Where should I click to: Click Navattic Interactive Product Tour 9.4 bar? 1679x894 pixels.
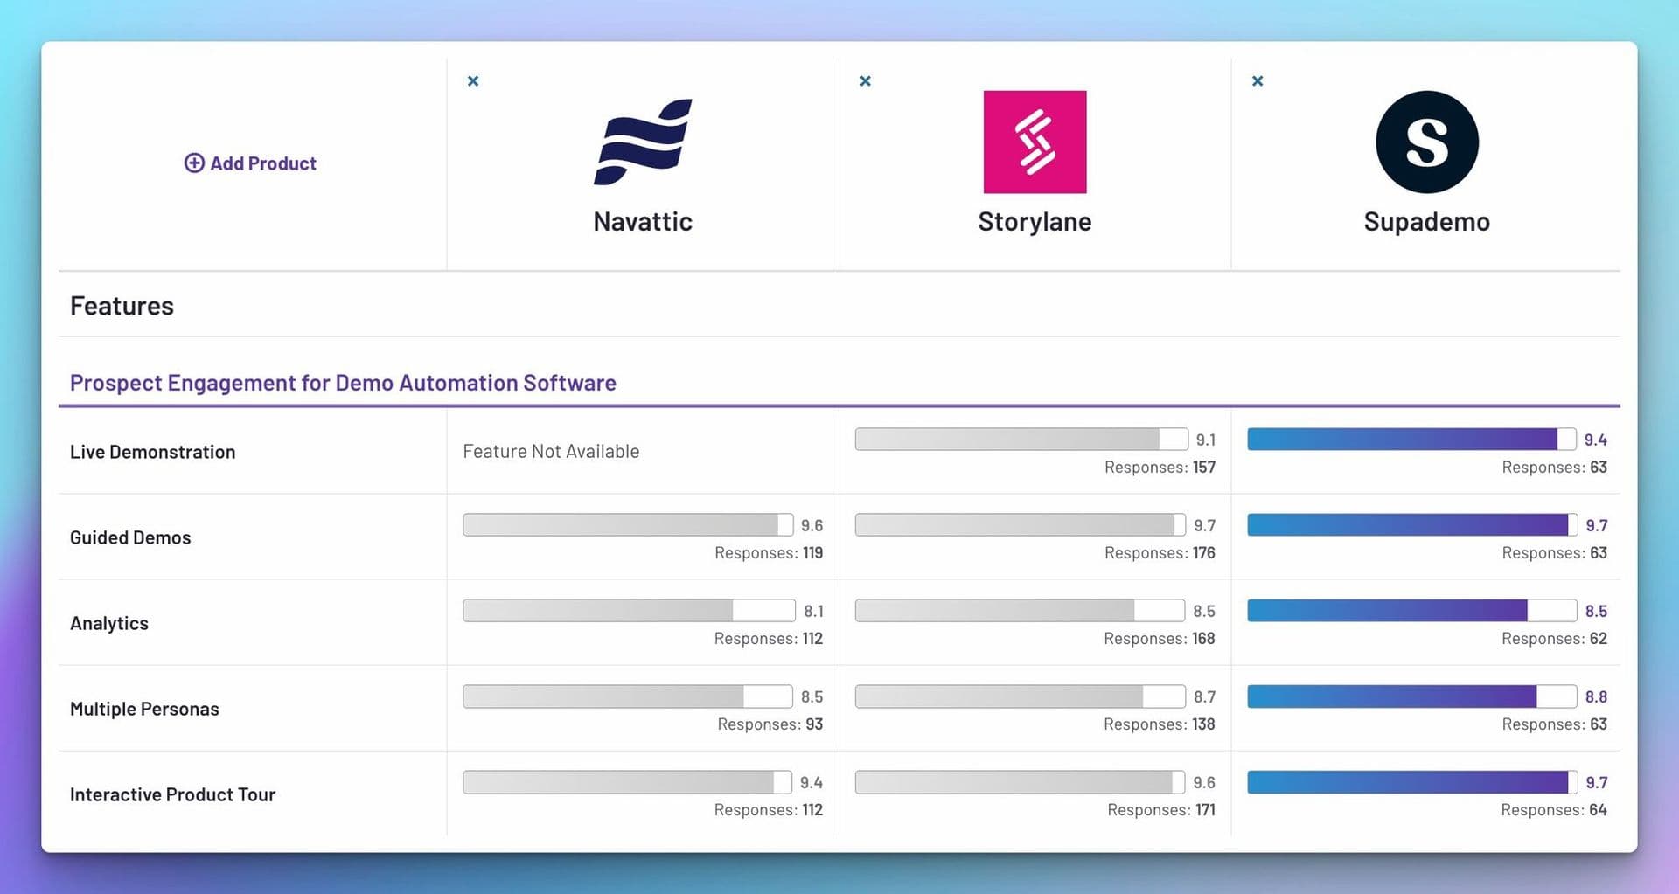(x=627, y=782)
